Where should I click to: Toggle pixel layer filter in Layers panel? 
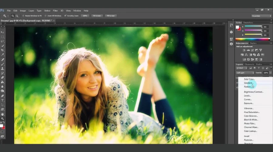251,68
